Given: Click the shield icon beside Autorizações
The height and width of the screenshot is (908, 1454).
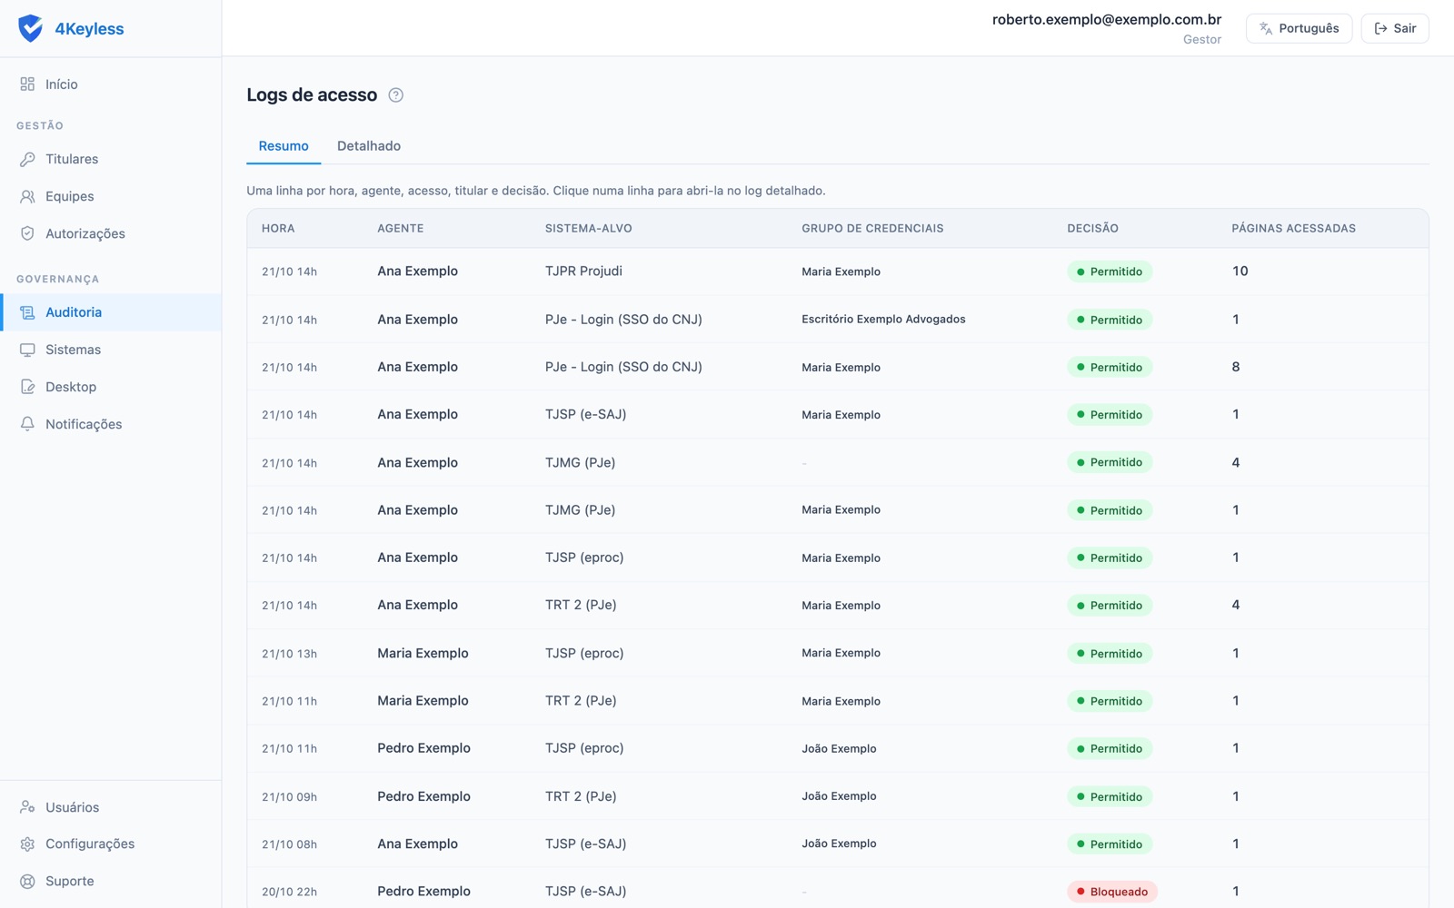Looking at the screenshot, I should [27, 233].
